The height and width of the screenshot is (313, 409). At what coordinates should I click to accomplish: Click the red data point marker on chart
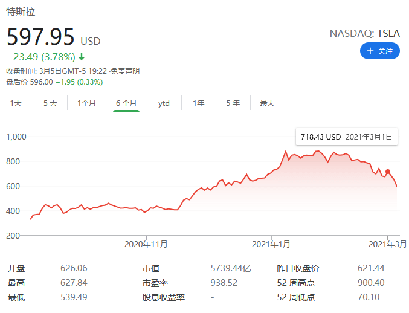(x=388, y=172)
